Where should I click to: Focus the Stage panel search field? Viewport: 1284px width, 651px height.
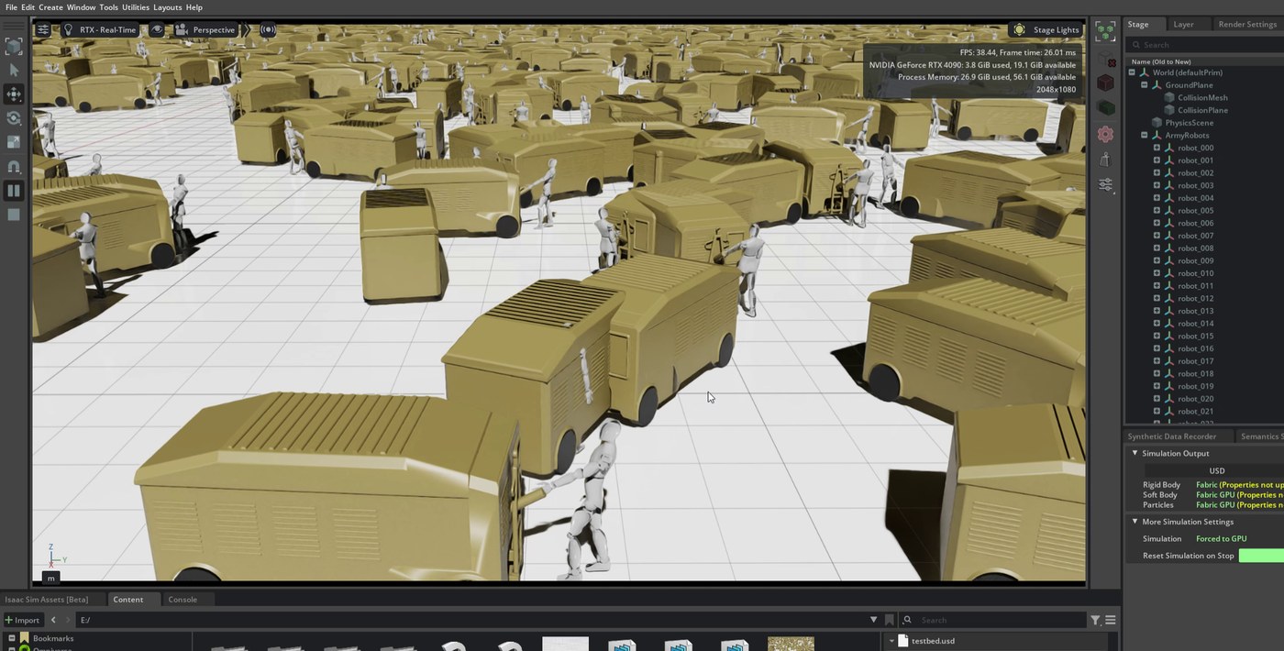click(1206, 45)
